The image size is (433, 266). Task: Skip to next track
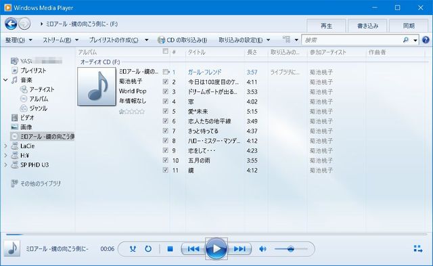point(240,249)
